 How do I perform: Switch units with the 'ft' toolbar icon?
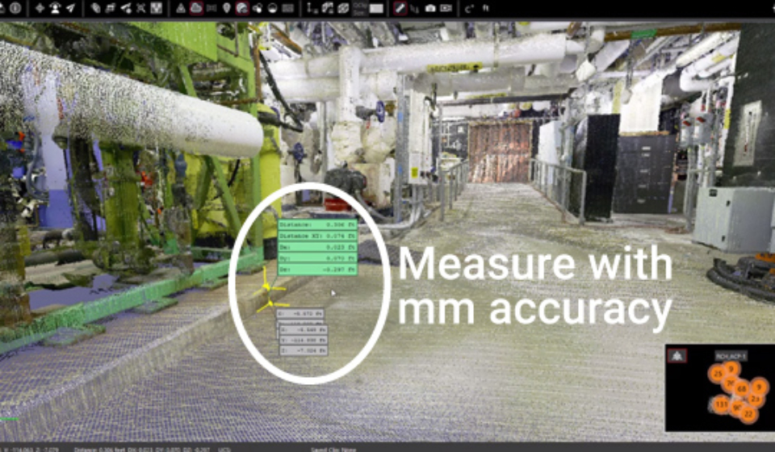click(486, 8)
